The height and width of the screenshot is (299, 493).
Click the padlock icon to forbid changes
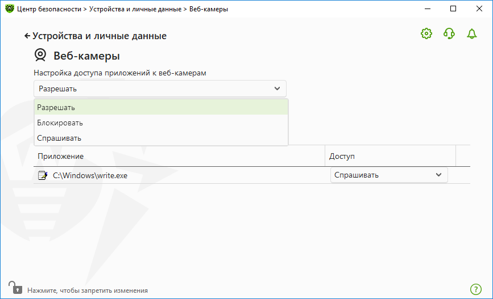pos(15,288)
